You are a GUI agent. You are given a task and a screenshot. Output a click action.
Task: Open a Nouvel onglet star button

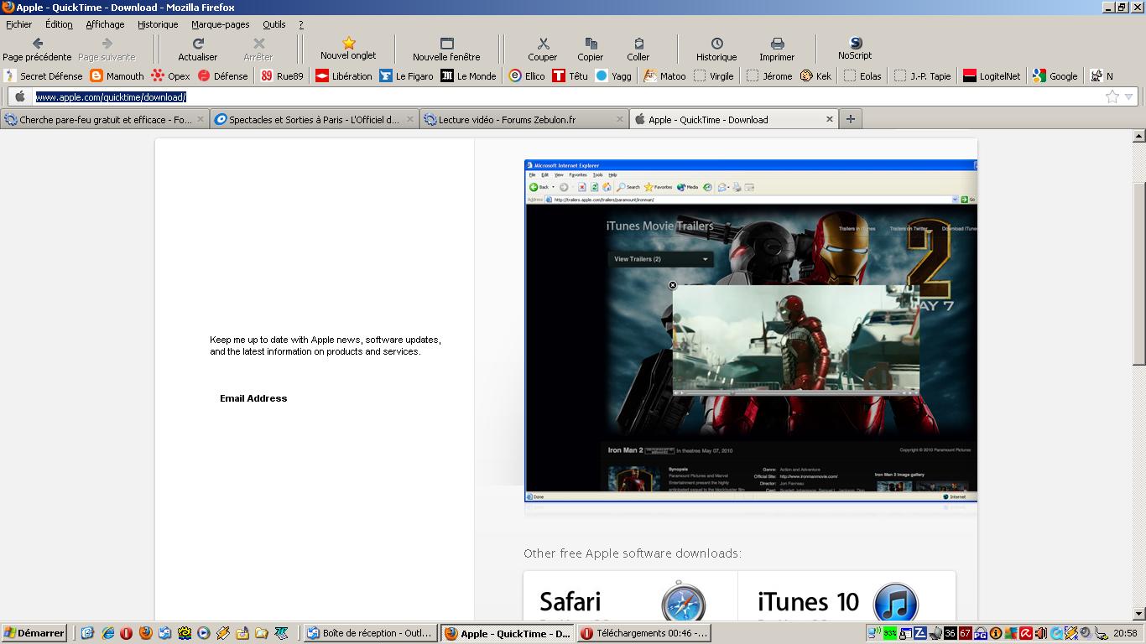[x=348, y=49]
